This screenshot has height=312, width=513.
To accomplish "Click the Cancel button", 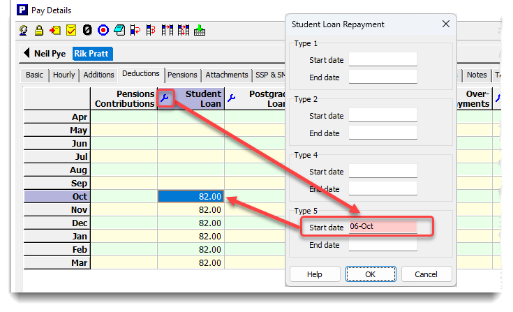I will coord(426,274).
